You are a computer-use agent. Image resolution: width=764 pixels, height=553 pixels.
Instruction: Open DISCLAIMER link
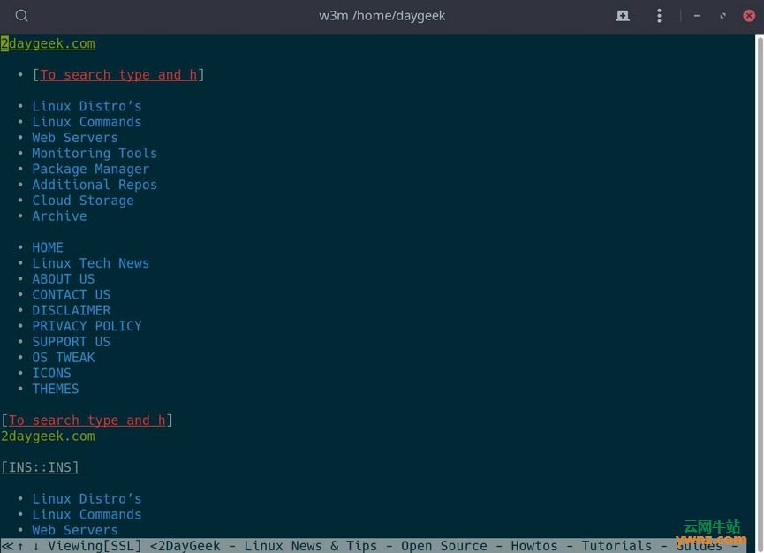pos(72,310)
